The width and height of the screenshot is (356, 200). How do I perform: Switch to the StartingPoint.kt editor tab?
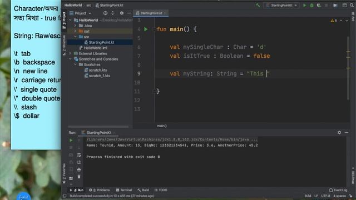tap(151, 13)
